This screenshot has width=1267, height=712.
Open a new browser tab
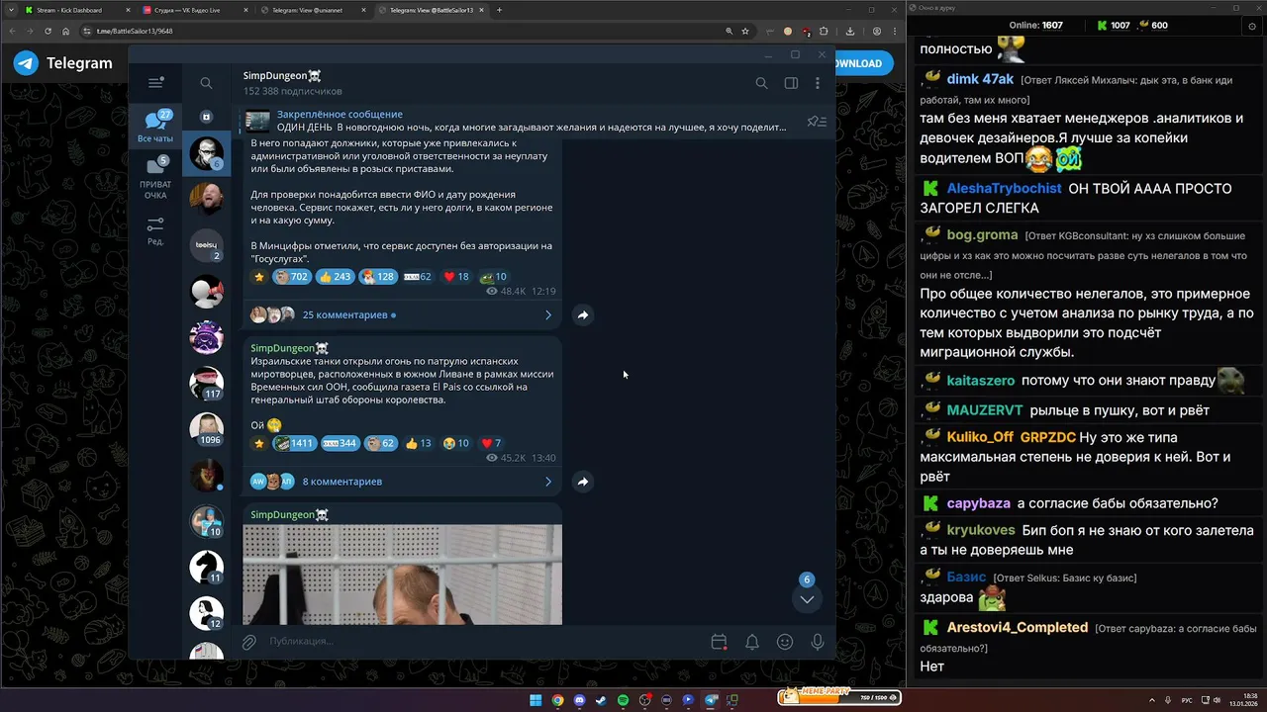499,10
